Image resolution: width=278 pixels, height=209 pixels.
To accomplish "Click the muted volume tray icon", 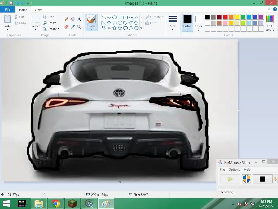I will 239,204.
